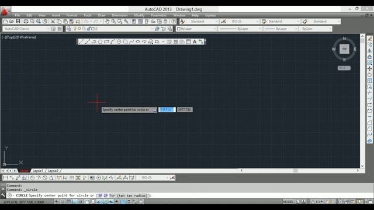Click the Save icon

18,22
